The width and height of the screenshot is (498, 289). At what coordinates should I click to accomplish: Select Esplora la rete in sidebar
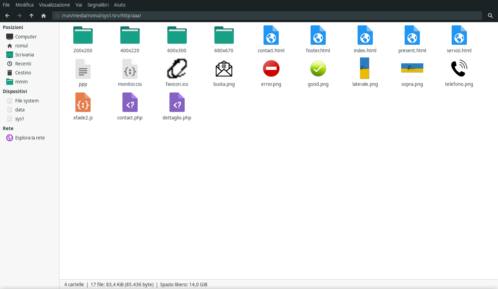[30, 138]
